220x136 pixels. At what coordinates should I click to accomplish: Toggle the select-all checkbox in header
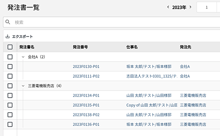[10, 47]
